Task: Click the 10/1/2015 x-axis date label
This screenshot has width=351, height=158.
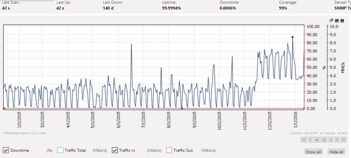Action: pos(220,120)
